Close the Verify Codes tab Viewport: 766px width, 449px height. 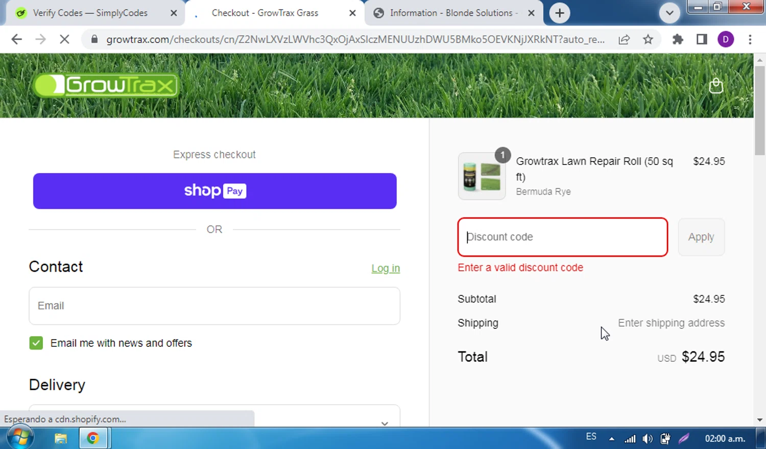pos(174,13)
